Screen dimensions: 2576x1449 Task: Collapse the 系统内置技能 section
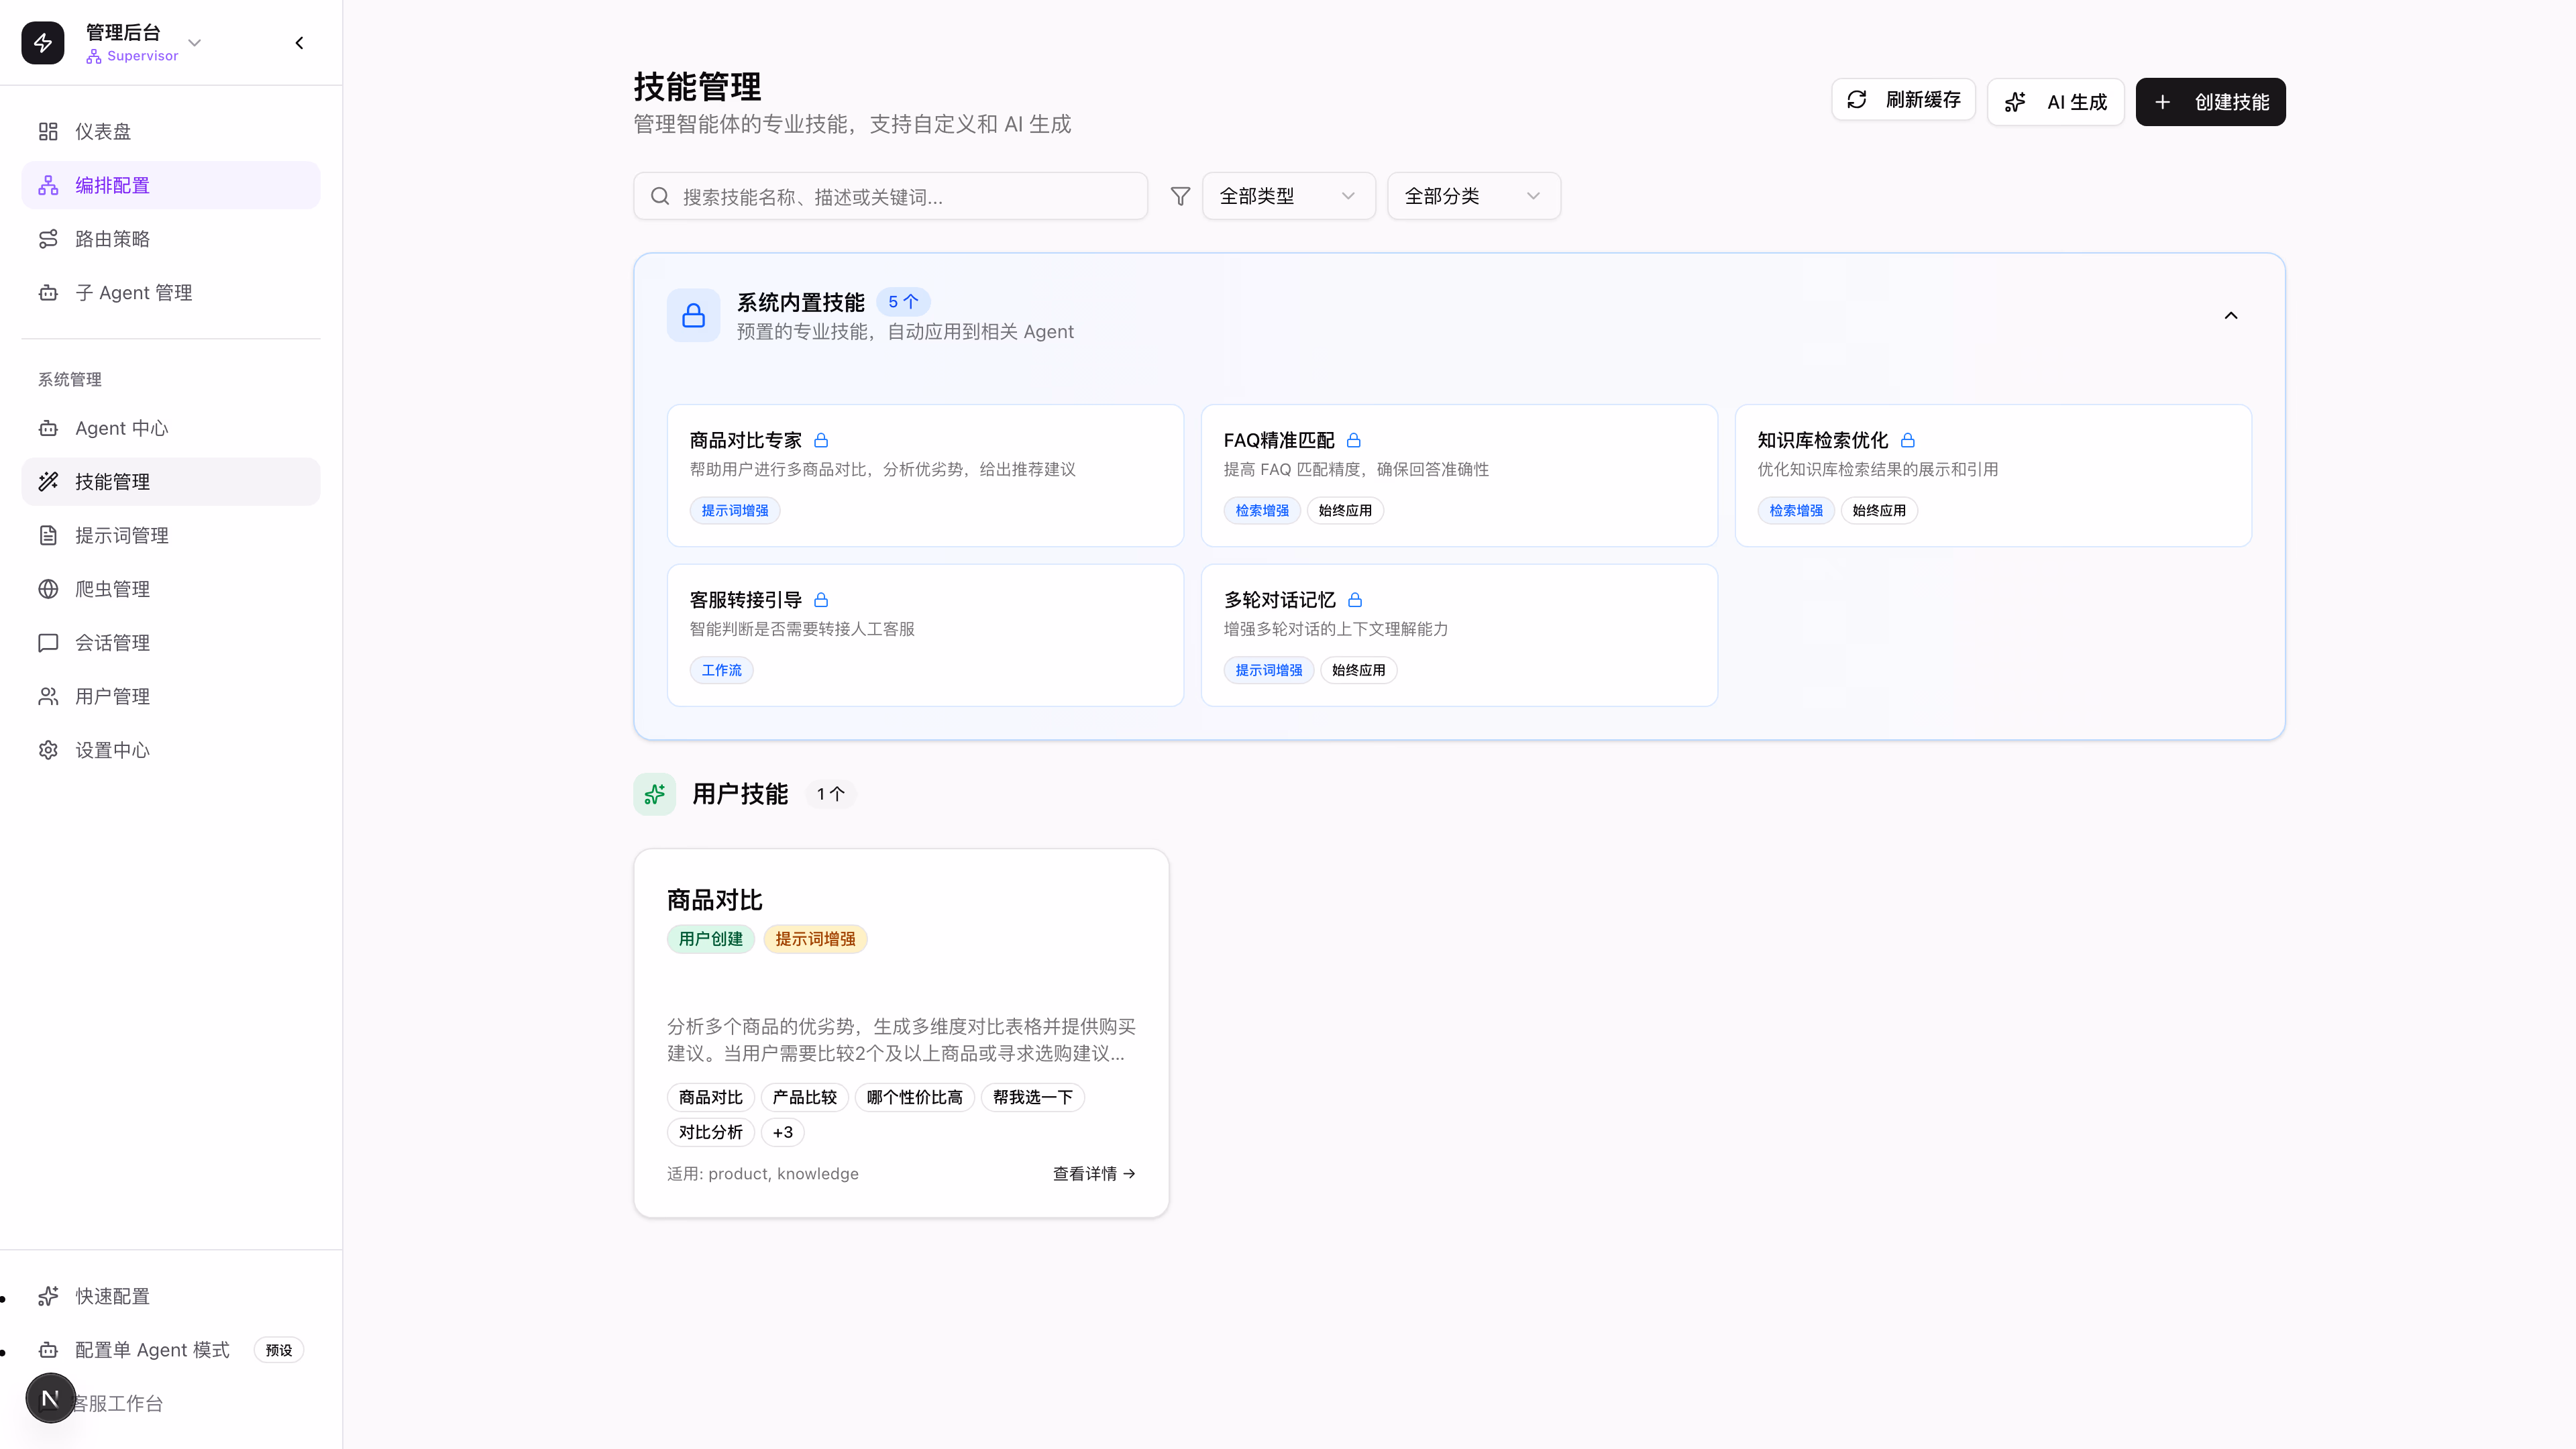click(2231, 316)
